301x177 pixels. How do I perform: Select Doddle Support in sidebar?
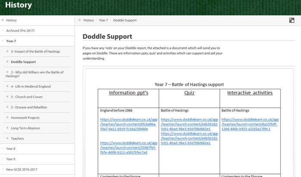23,62
